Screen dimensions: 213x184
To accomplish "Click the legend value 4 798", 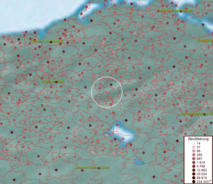I will (201, 166).
